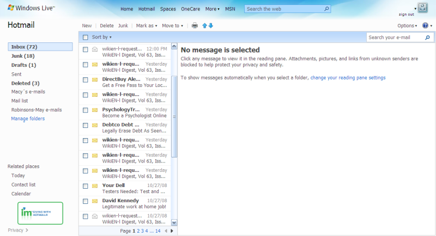Check the 12:00 PM wikien-l message
The height and width of the screenshot is (236, 436).
86,49
